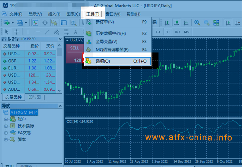Viewport: 242px width, 167px height.
Task: Expand the 技术指标 tree node
Action: coord(6,126)
